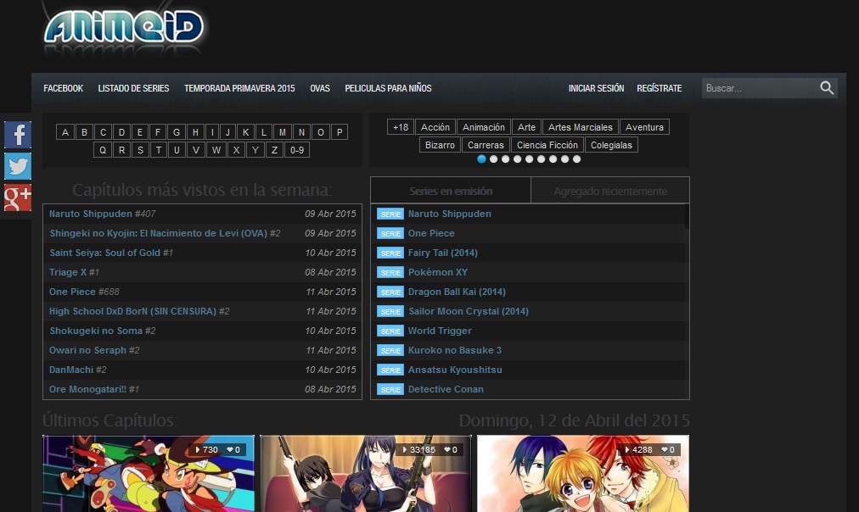Open the Fairy Tail (2014) series link
This screenshot has height=512, width=859.
point(442,253)
